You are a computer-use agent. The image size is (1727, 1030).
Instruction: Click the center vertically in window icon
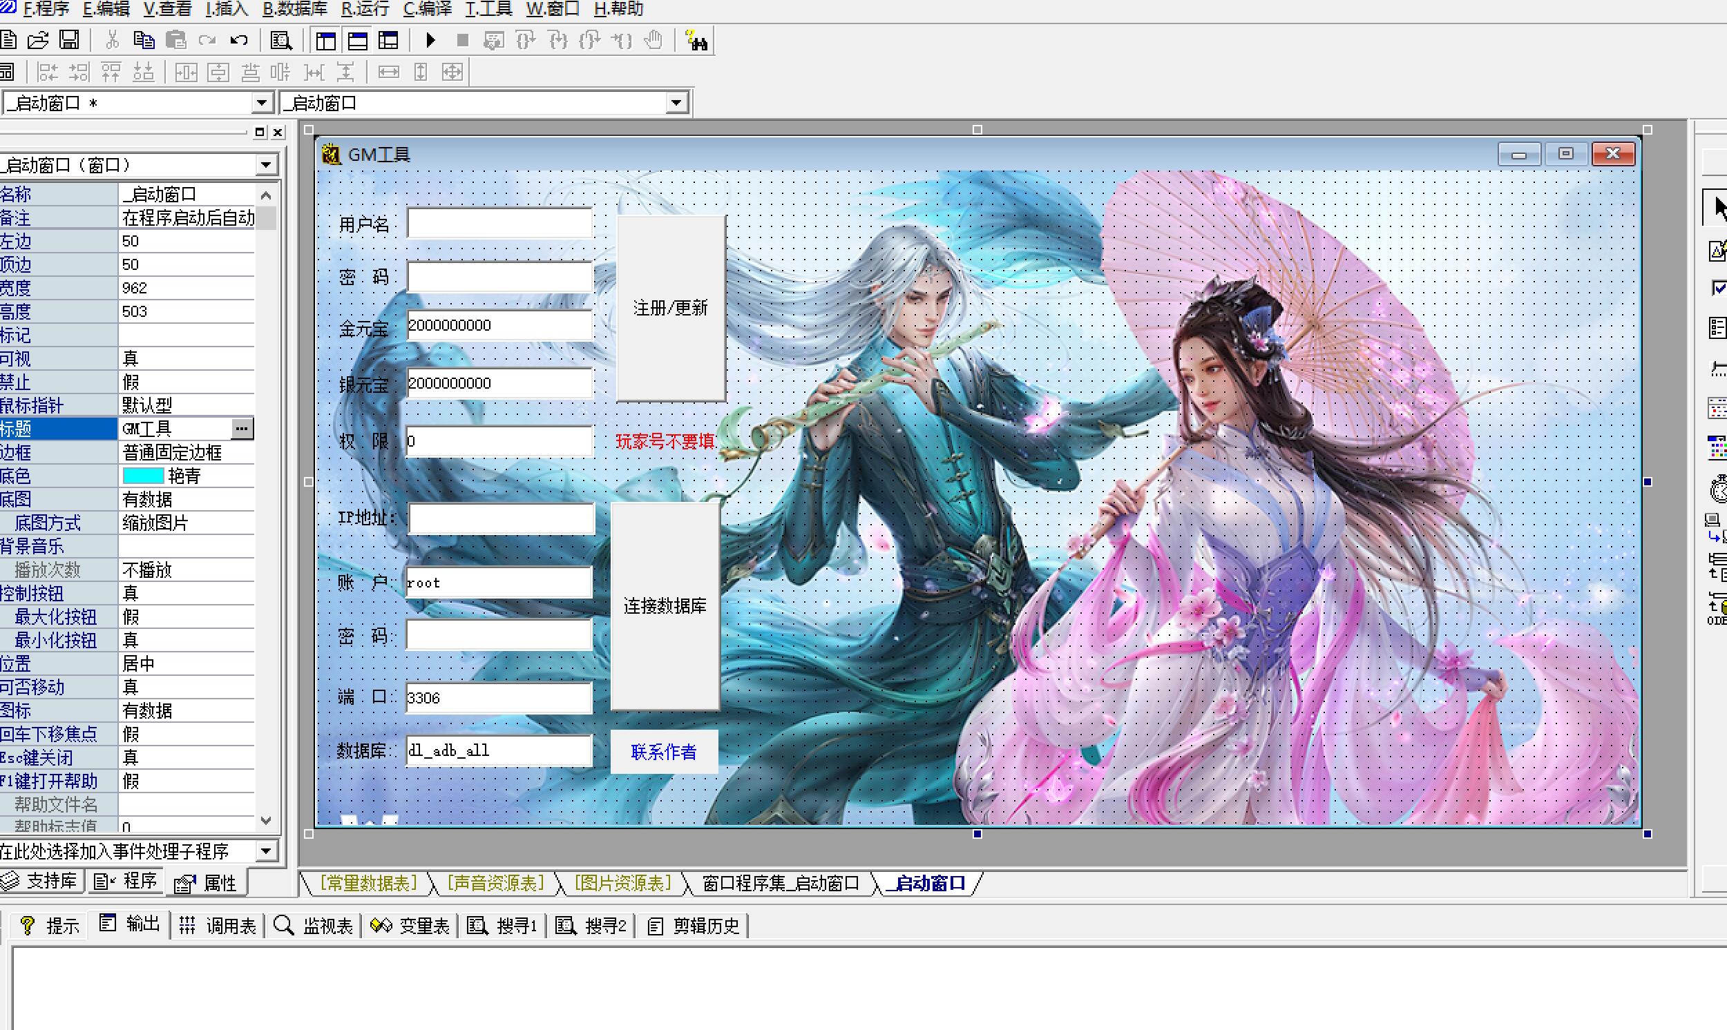pyautogui.click(x=218, y=72)
